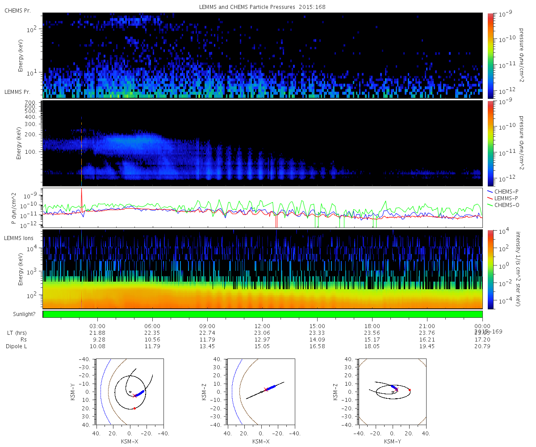Click Rs value 10.56
Image resolution: width=536 pixels, height=447 pixels.
tap(153, 340)
